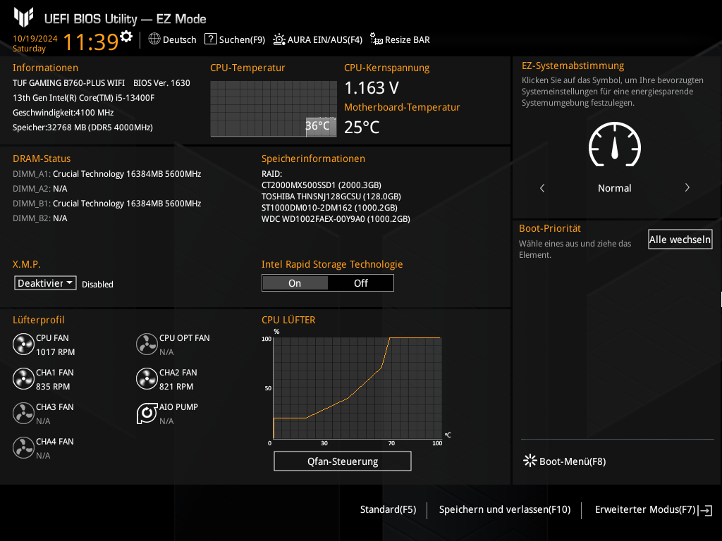
Task: Switch to next EZ tuning mode
Action: pos(687,187)
